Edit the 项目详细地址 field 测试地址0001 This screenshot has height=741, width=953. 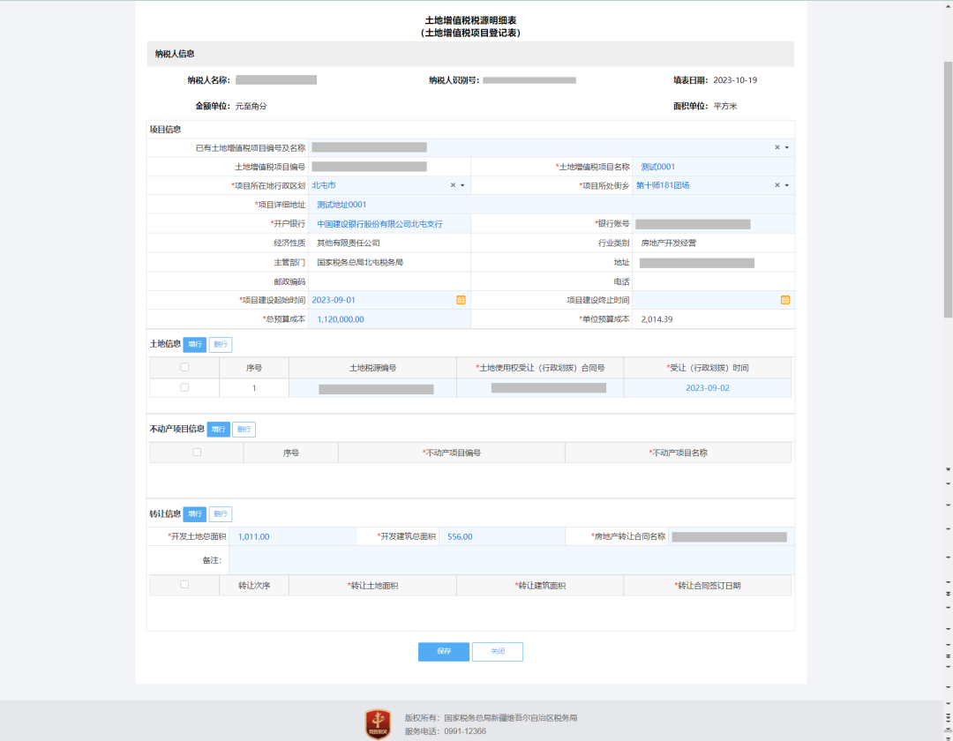click(x=551, y=205)
